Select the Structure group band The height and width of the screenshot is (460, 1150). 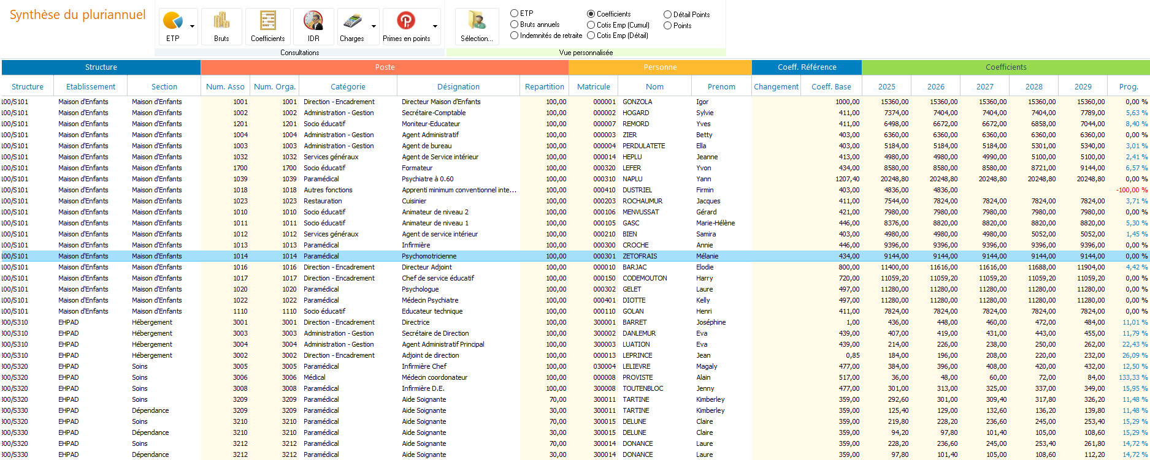pos(101,67)
